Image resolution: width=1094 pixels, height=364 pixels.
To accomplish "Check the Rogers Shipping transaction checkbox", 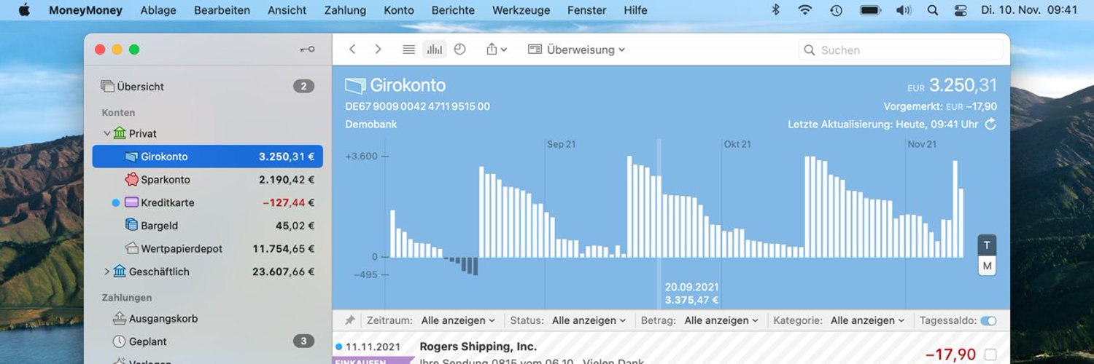I will (990, 355).
